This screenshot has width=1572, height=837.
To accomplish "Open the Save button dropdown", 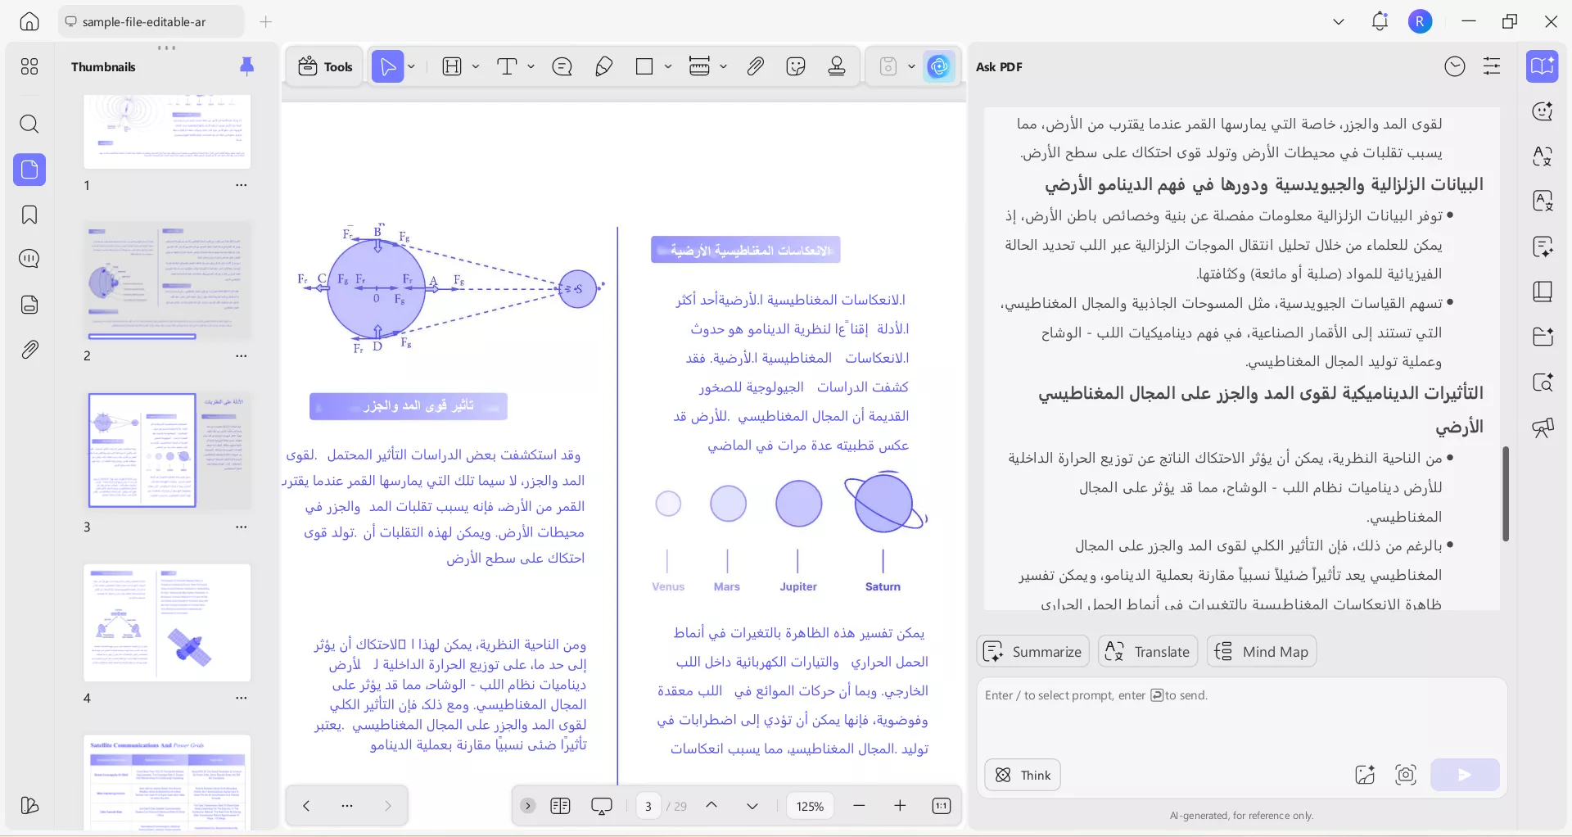I will click(911, 66).
